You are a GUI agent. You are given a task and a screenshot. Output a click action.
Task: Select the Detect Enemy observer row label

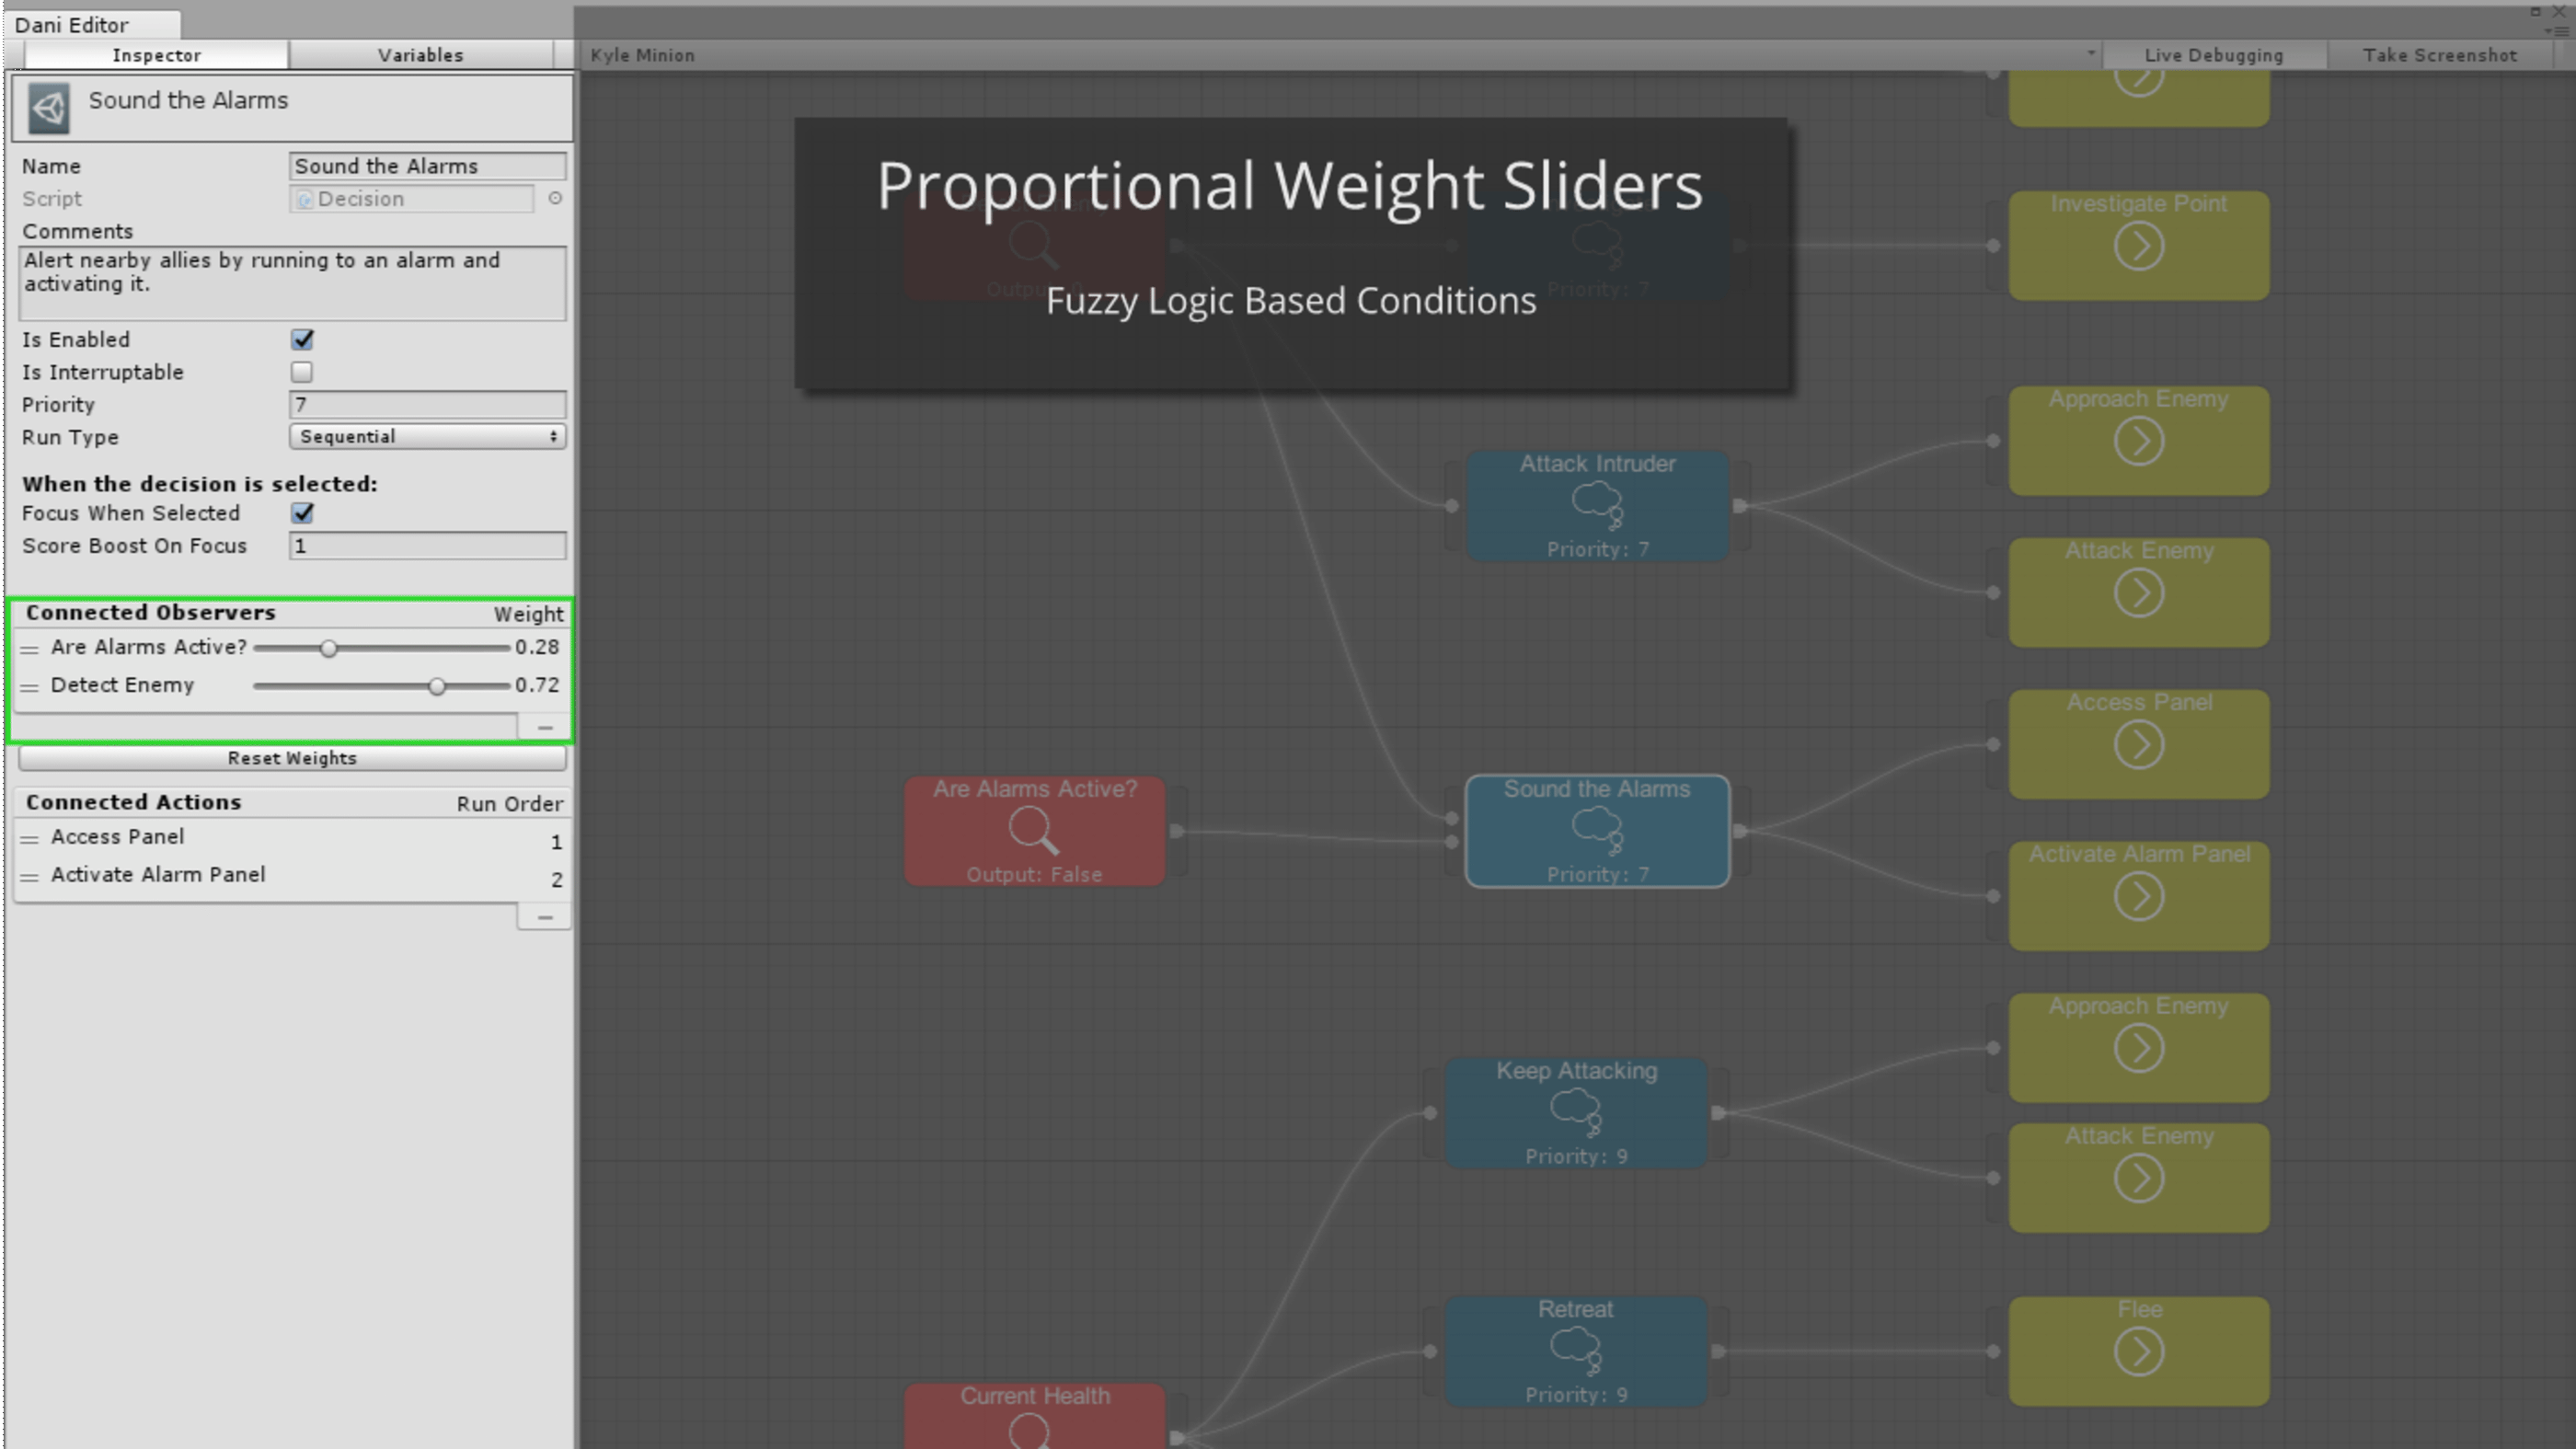coord(122,685)
